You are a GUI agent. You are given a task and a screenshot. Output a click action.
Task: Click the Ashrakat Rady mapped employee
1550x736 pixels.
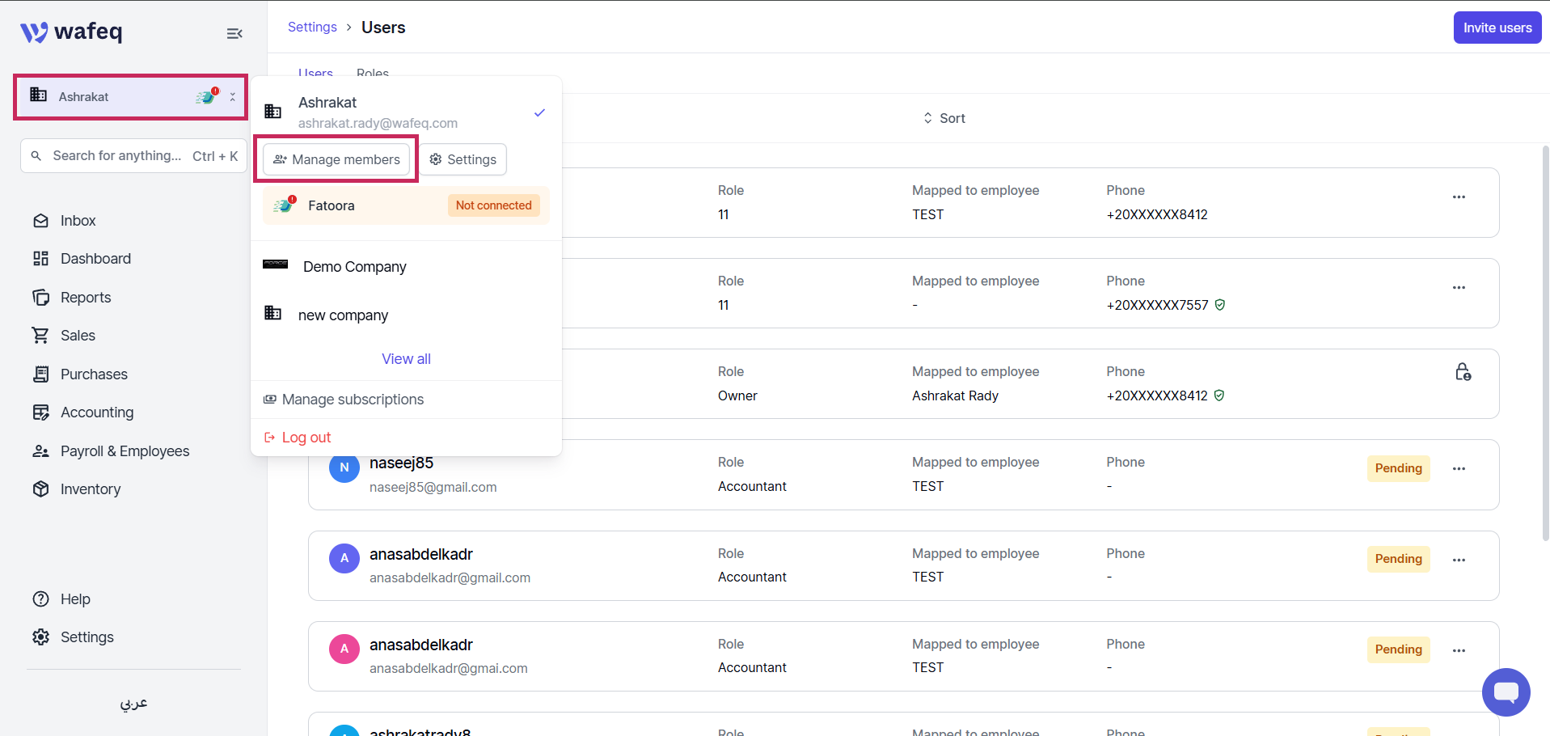pyautogui.click(x=955, y=395)
